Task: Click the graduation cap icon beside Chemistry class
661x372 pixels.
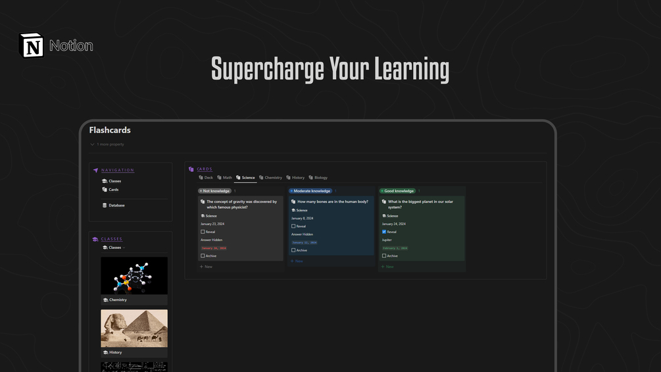Action: click(x=105, y=300)
